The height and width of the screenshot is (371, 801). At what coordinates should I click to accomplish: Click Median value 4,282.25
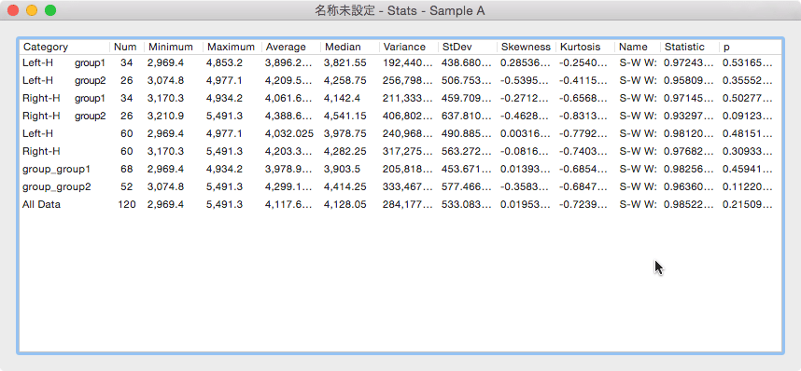click(345, 152)
